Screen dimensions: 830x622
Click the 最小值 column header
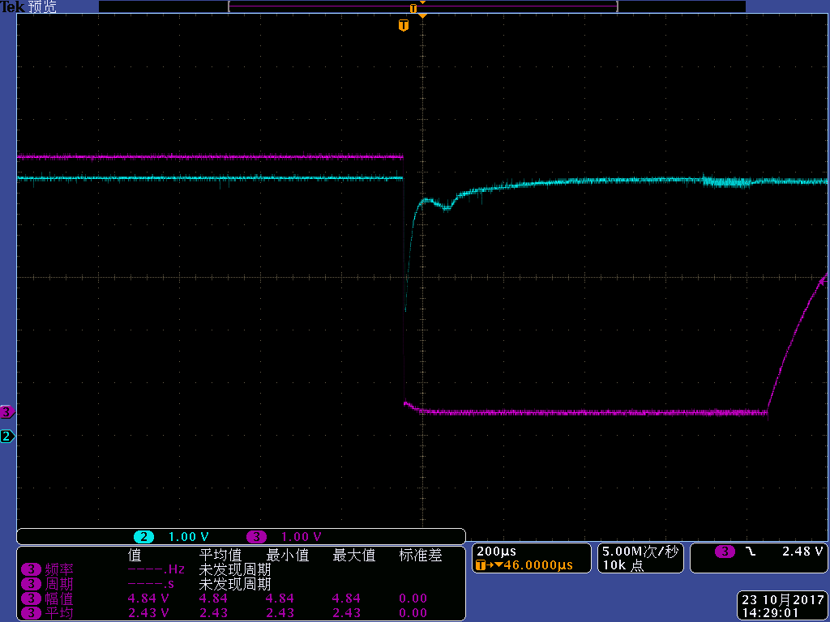(x=288, y=556)
